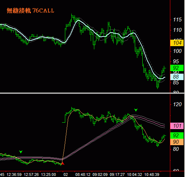Click the 80 axis value in lower chart
The image size is (185, 177).
tap(176, 149)
